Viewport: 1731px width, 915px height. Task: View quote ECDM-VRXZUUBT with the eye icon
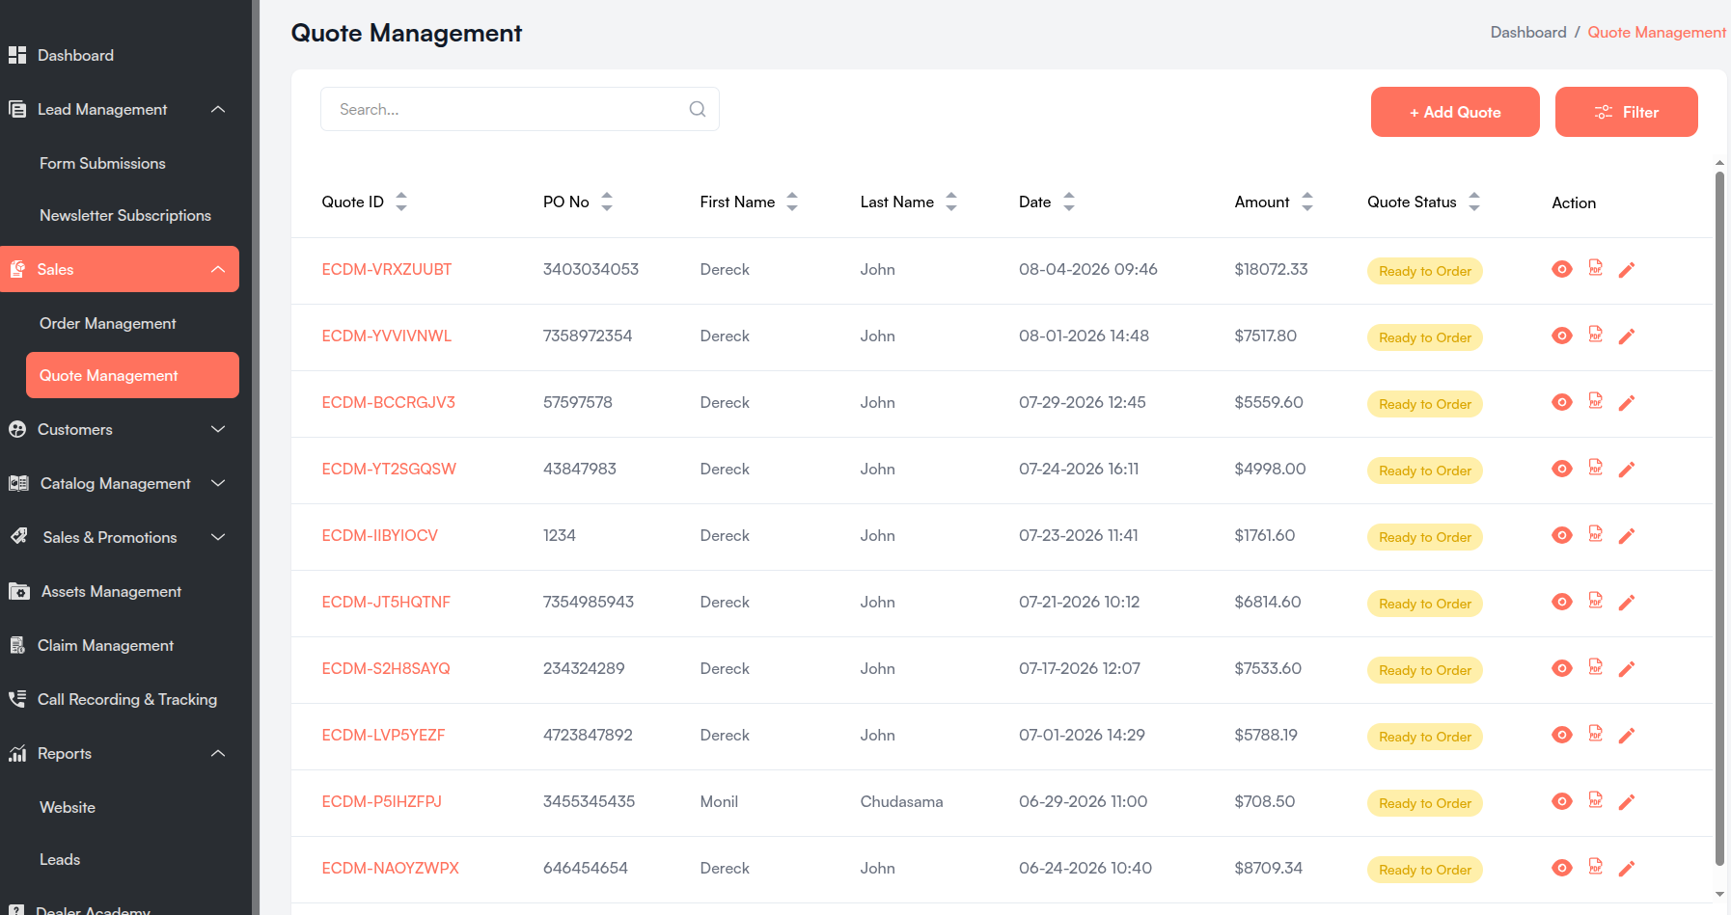pyautogui.click(x=1562, y=269)
